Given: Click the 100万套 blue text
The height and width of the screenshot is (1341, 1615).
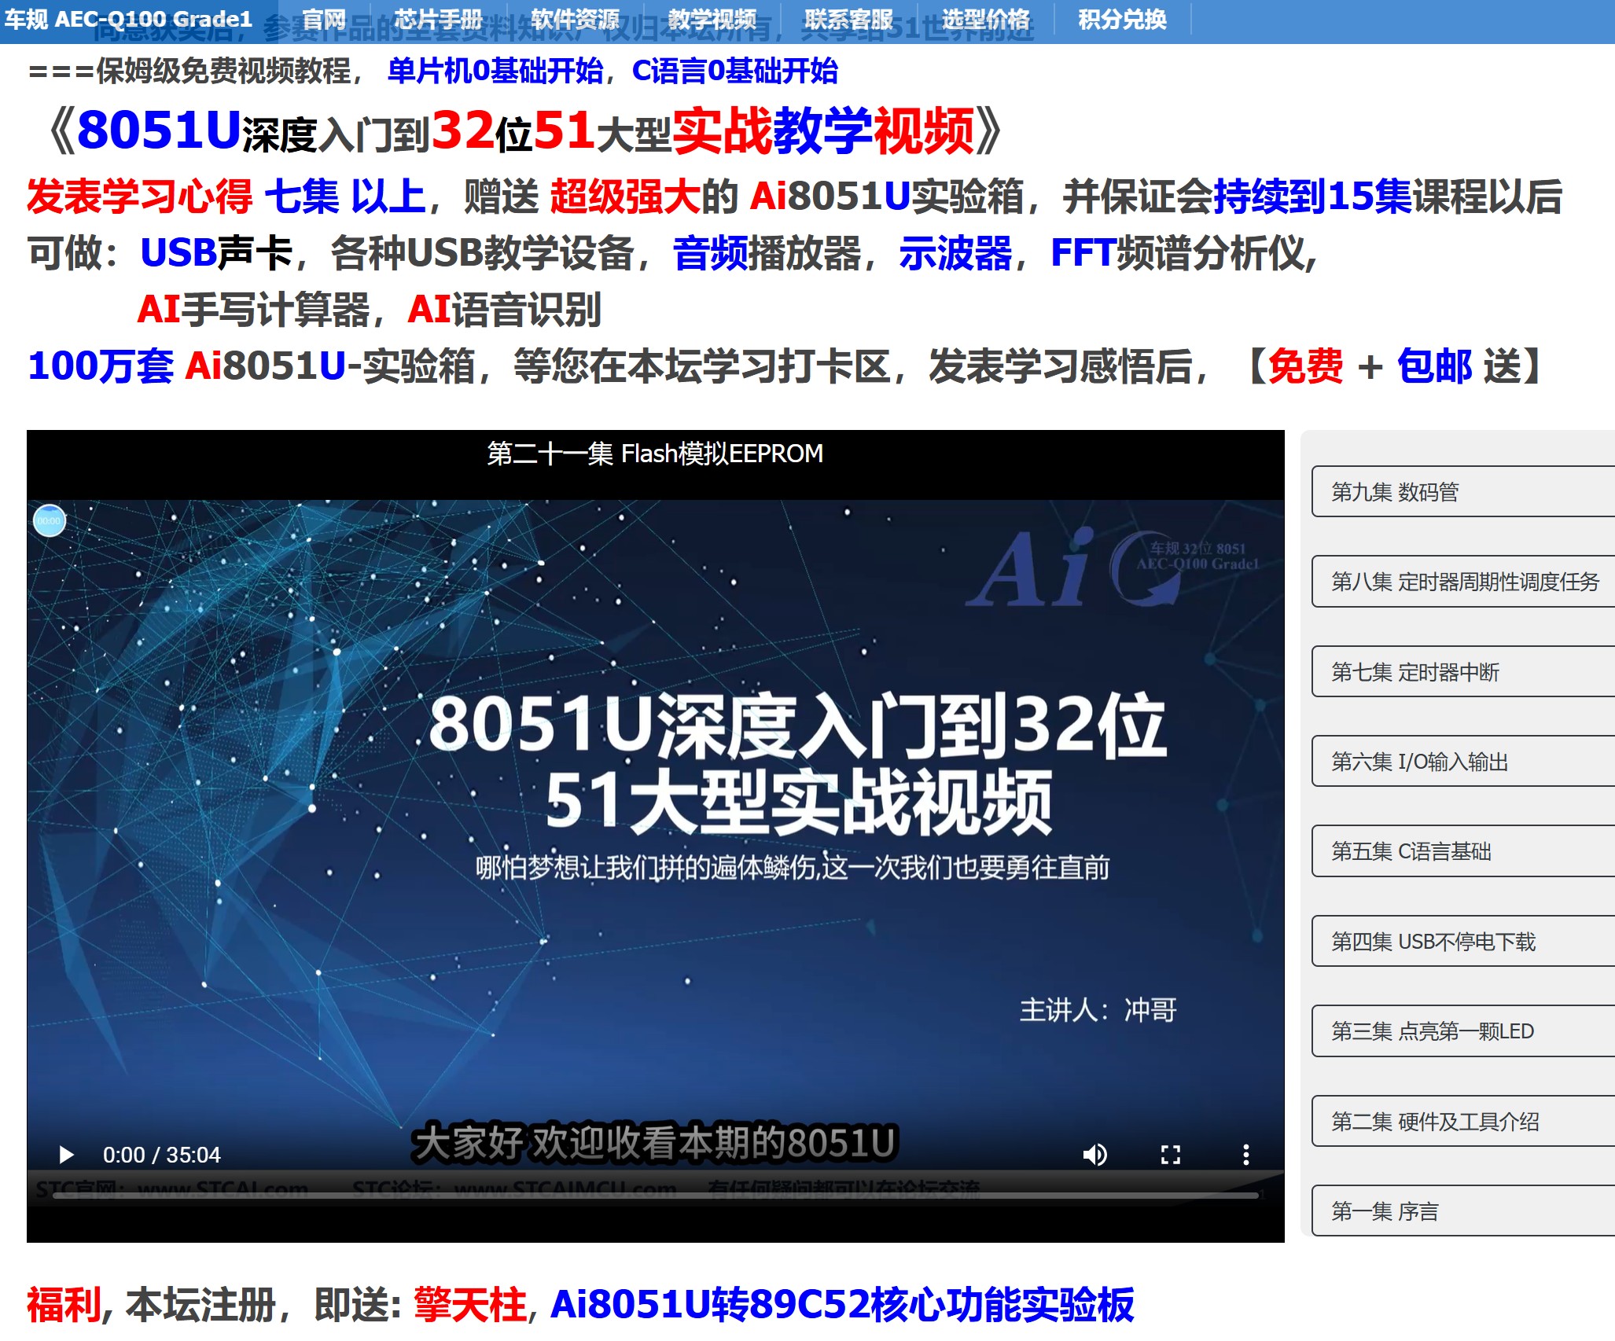Looking at the screenshot, I should coord(101,366).
